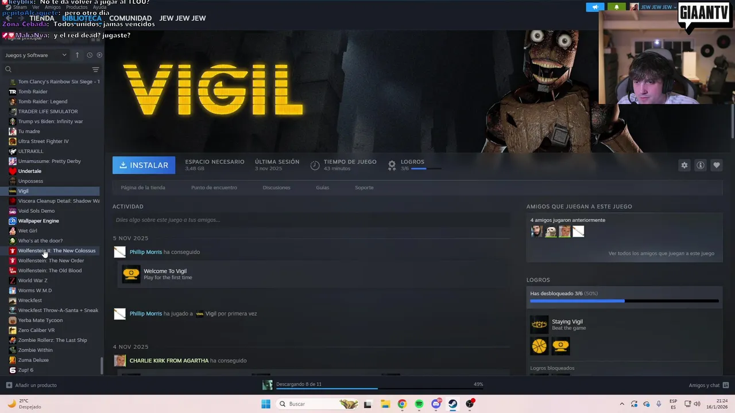Image resolution: width=735 pixels, height=413 pixels.
Task: Select Wolfenstein: The Old Blood
Action: pos(50,271)
